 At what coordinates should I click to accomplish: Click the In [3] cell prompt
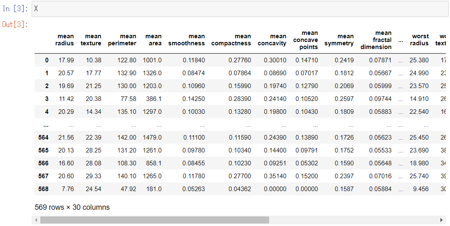click(15, 9)
